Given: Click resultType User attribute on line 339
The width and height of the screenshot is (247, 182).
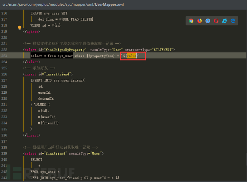Looking at the screenshot, I should [85, 153].
